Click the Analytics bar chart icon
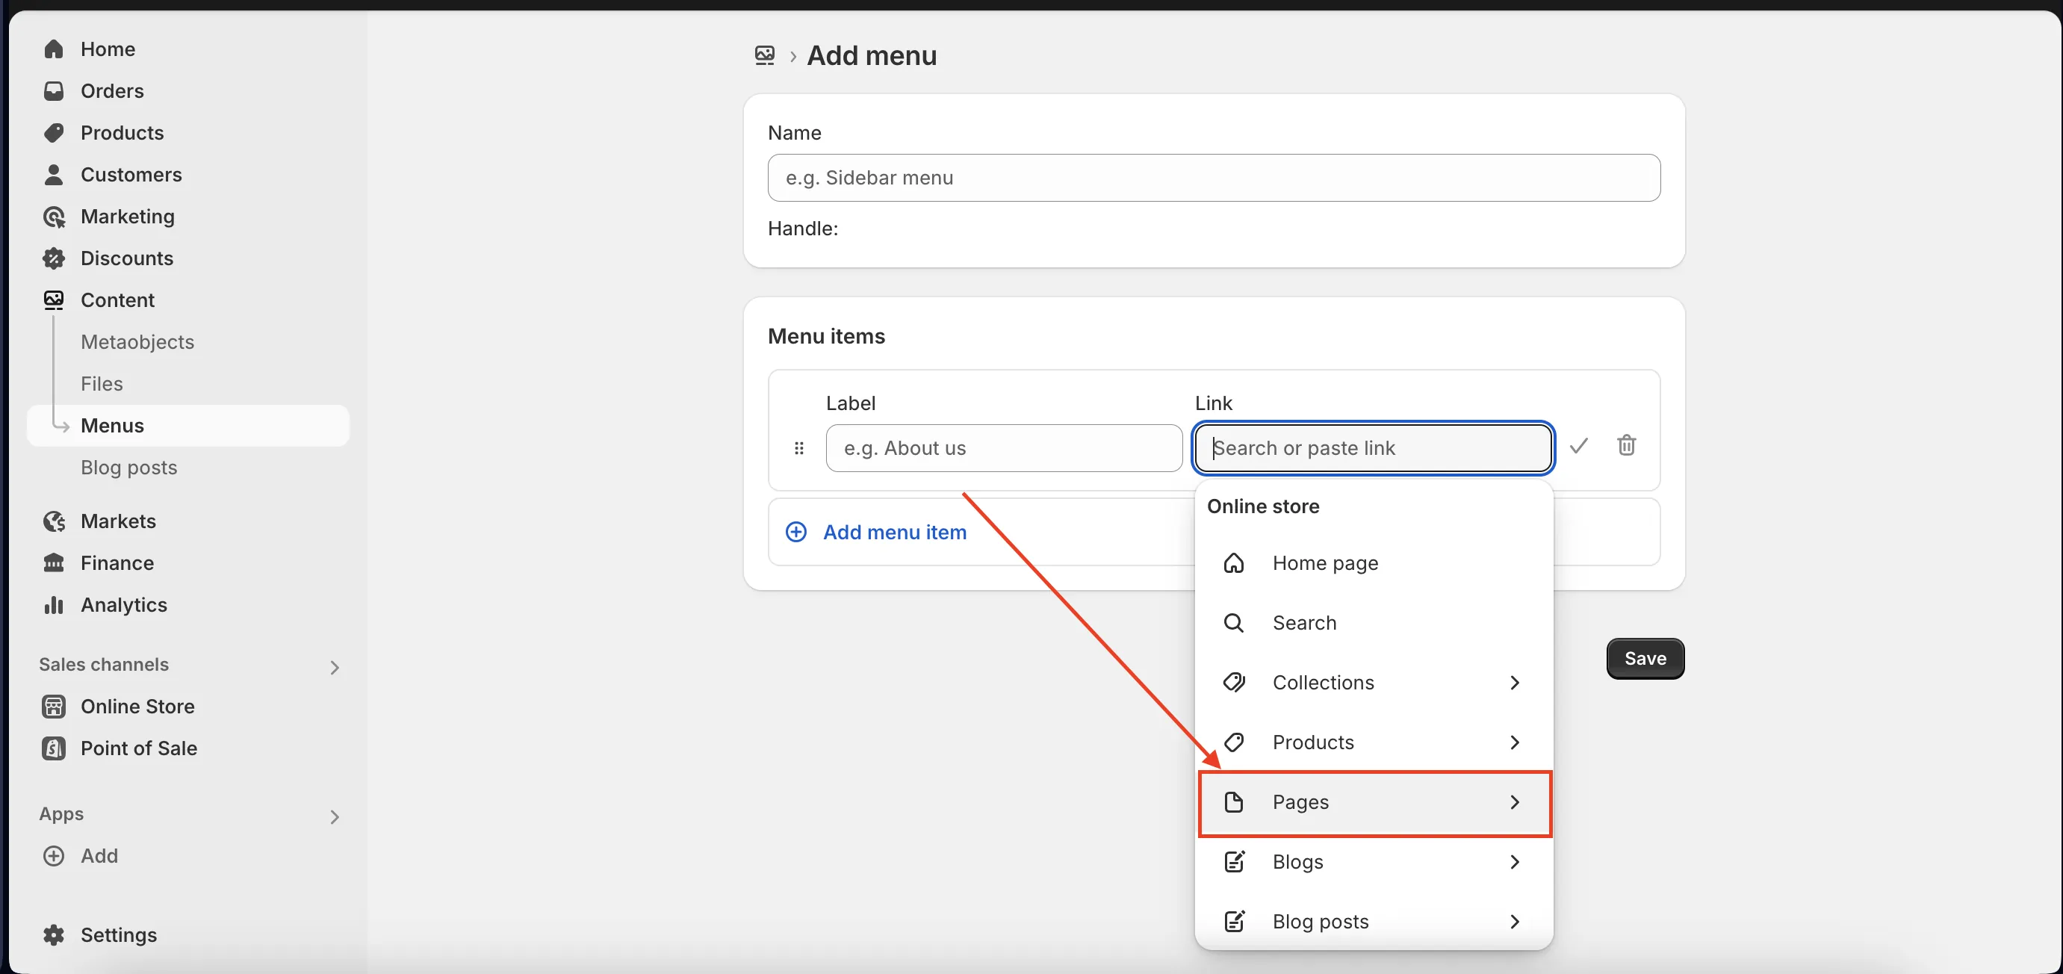 pyautogui.click(x=54, y=604)
